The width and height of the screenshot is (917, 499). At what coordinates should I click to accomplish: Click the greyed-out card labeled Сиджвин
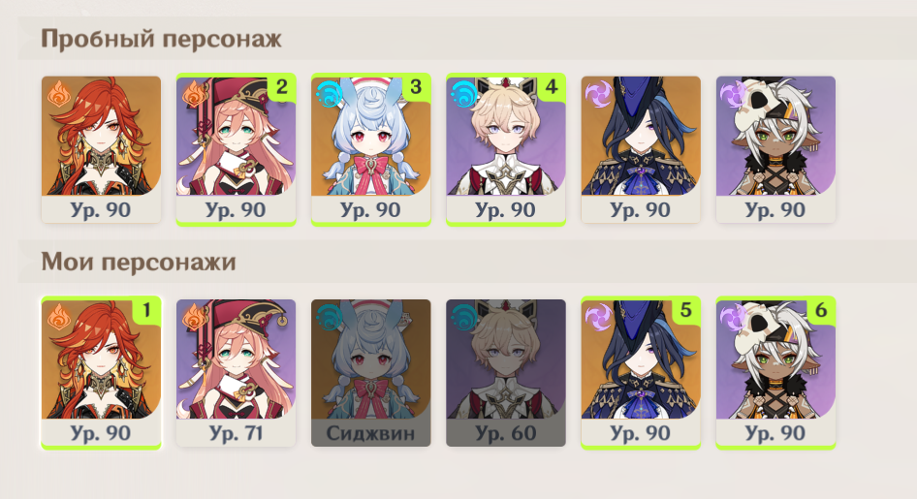371,373
